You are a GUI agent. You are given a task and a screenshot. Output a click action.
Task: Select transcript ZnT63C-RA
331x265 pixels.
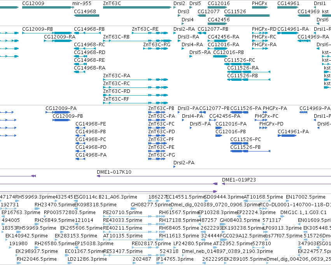(117, 76)
